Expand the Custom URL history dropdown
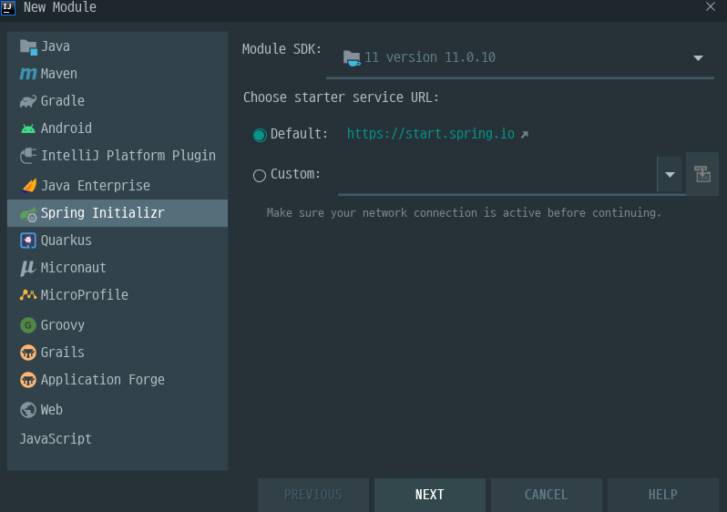The width and height of the screenshot is (727, 512). click(670, 174)
